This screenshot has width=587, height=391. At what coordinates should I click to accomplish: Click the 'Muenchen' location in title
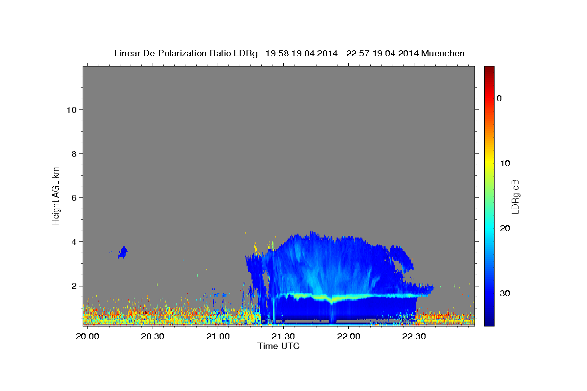click(443, 53)
